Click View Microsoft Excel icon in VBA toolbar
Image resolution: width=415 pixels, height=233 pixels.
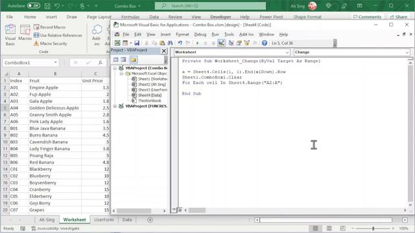[117, 43]
